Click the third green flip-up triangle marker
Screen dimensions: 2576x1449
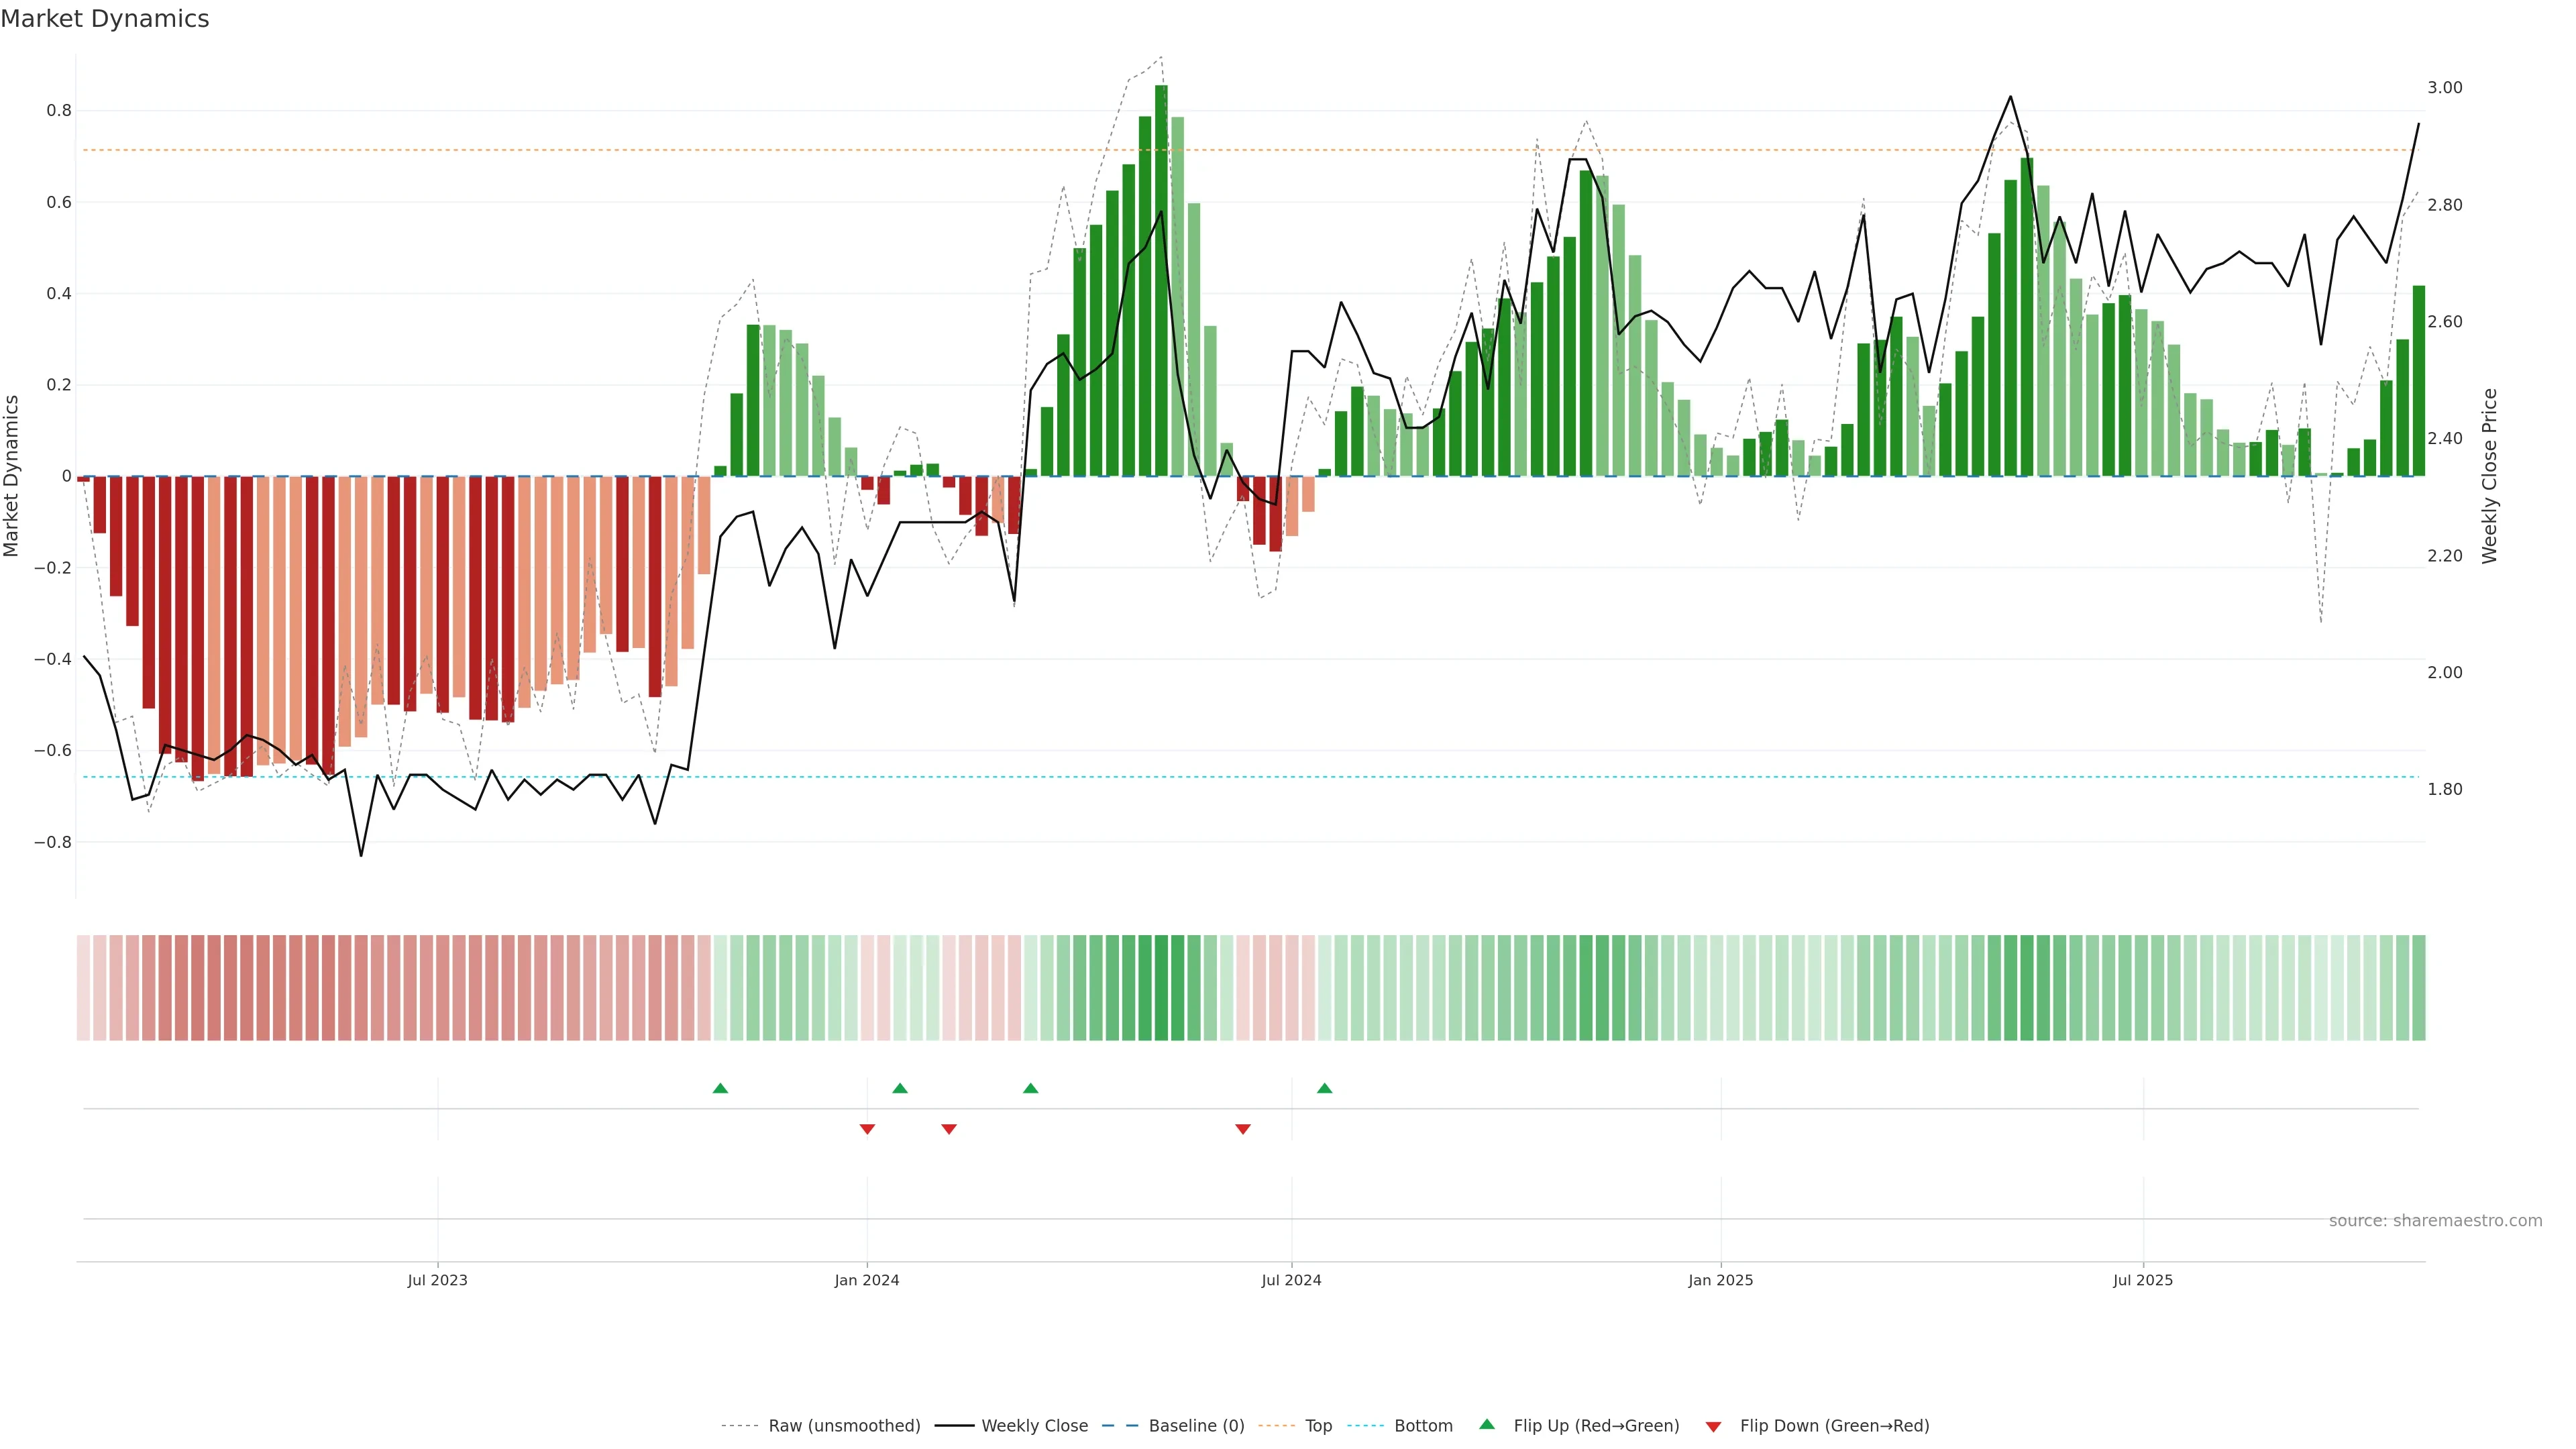click(1030, 1088)
